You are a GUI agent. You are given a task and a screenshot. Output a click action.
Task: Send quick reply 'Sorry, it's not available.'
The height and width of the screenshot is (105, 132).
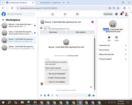click(57, 82)
